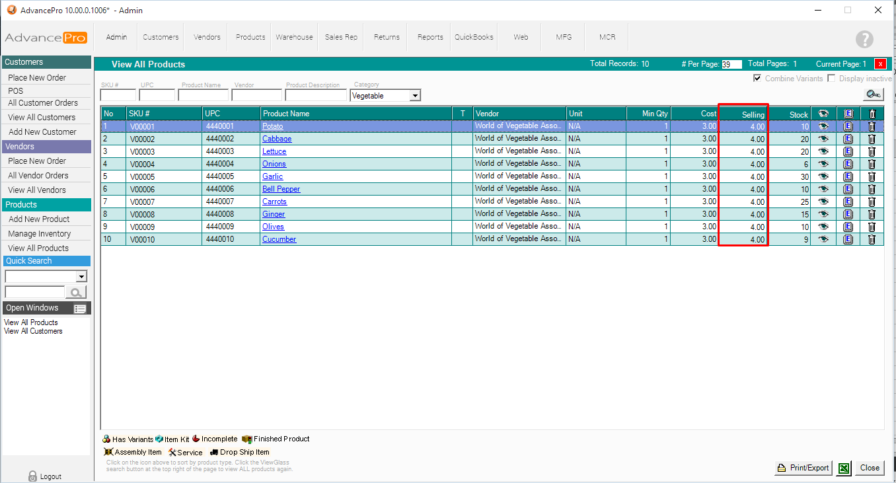Click the Drop Ship Item truck icon
896x483 pixels.
coord(214,453)
